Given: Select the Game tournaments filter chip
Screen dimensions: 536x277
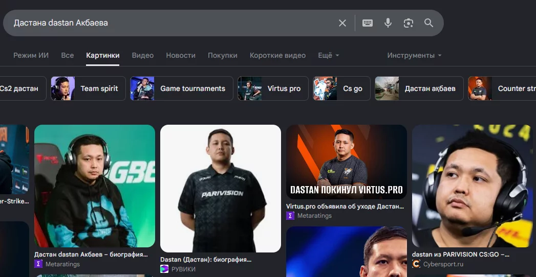Looking at the screenshot, I should point(182,88).
